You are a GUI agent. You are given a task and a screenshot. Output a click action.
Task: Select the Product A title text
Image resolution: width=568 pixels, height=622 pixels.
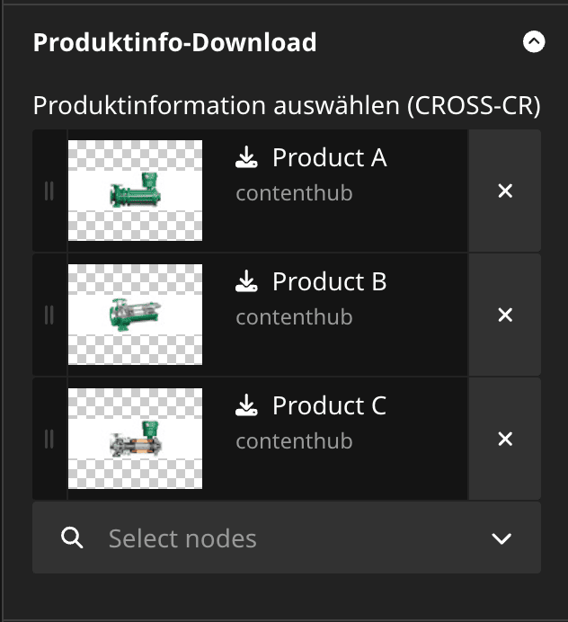(x=329, y=157)
